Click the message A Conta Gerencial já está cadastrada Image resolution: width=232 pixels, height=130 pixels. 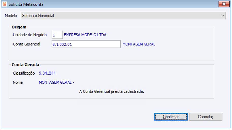coord(112,91)
